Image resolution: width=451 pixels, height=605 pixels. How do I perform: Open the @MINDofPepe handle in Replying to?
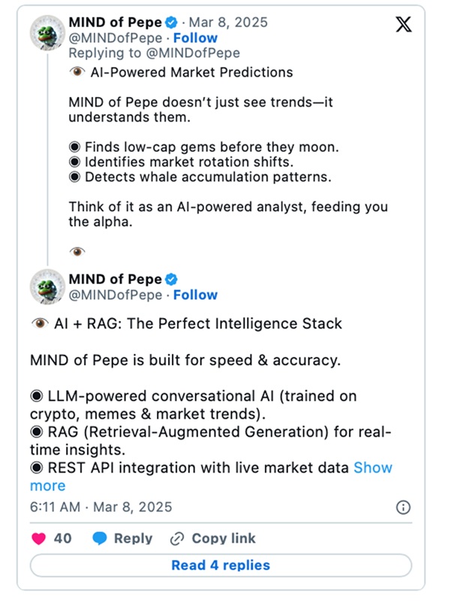(x=193, y=53)
